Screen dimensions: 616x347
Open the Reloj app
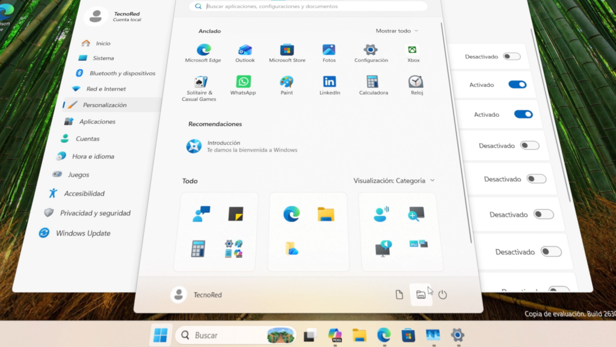(416, 85)
